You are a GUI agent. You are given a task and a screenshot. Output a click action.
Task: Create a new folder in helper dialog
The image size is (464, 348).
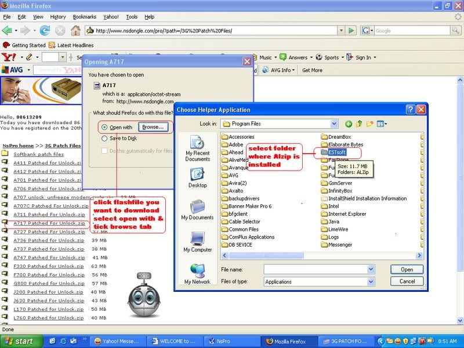(x=369, y=124)
